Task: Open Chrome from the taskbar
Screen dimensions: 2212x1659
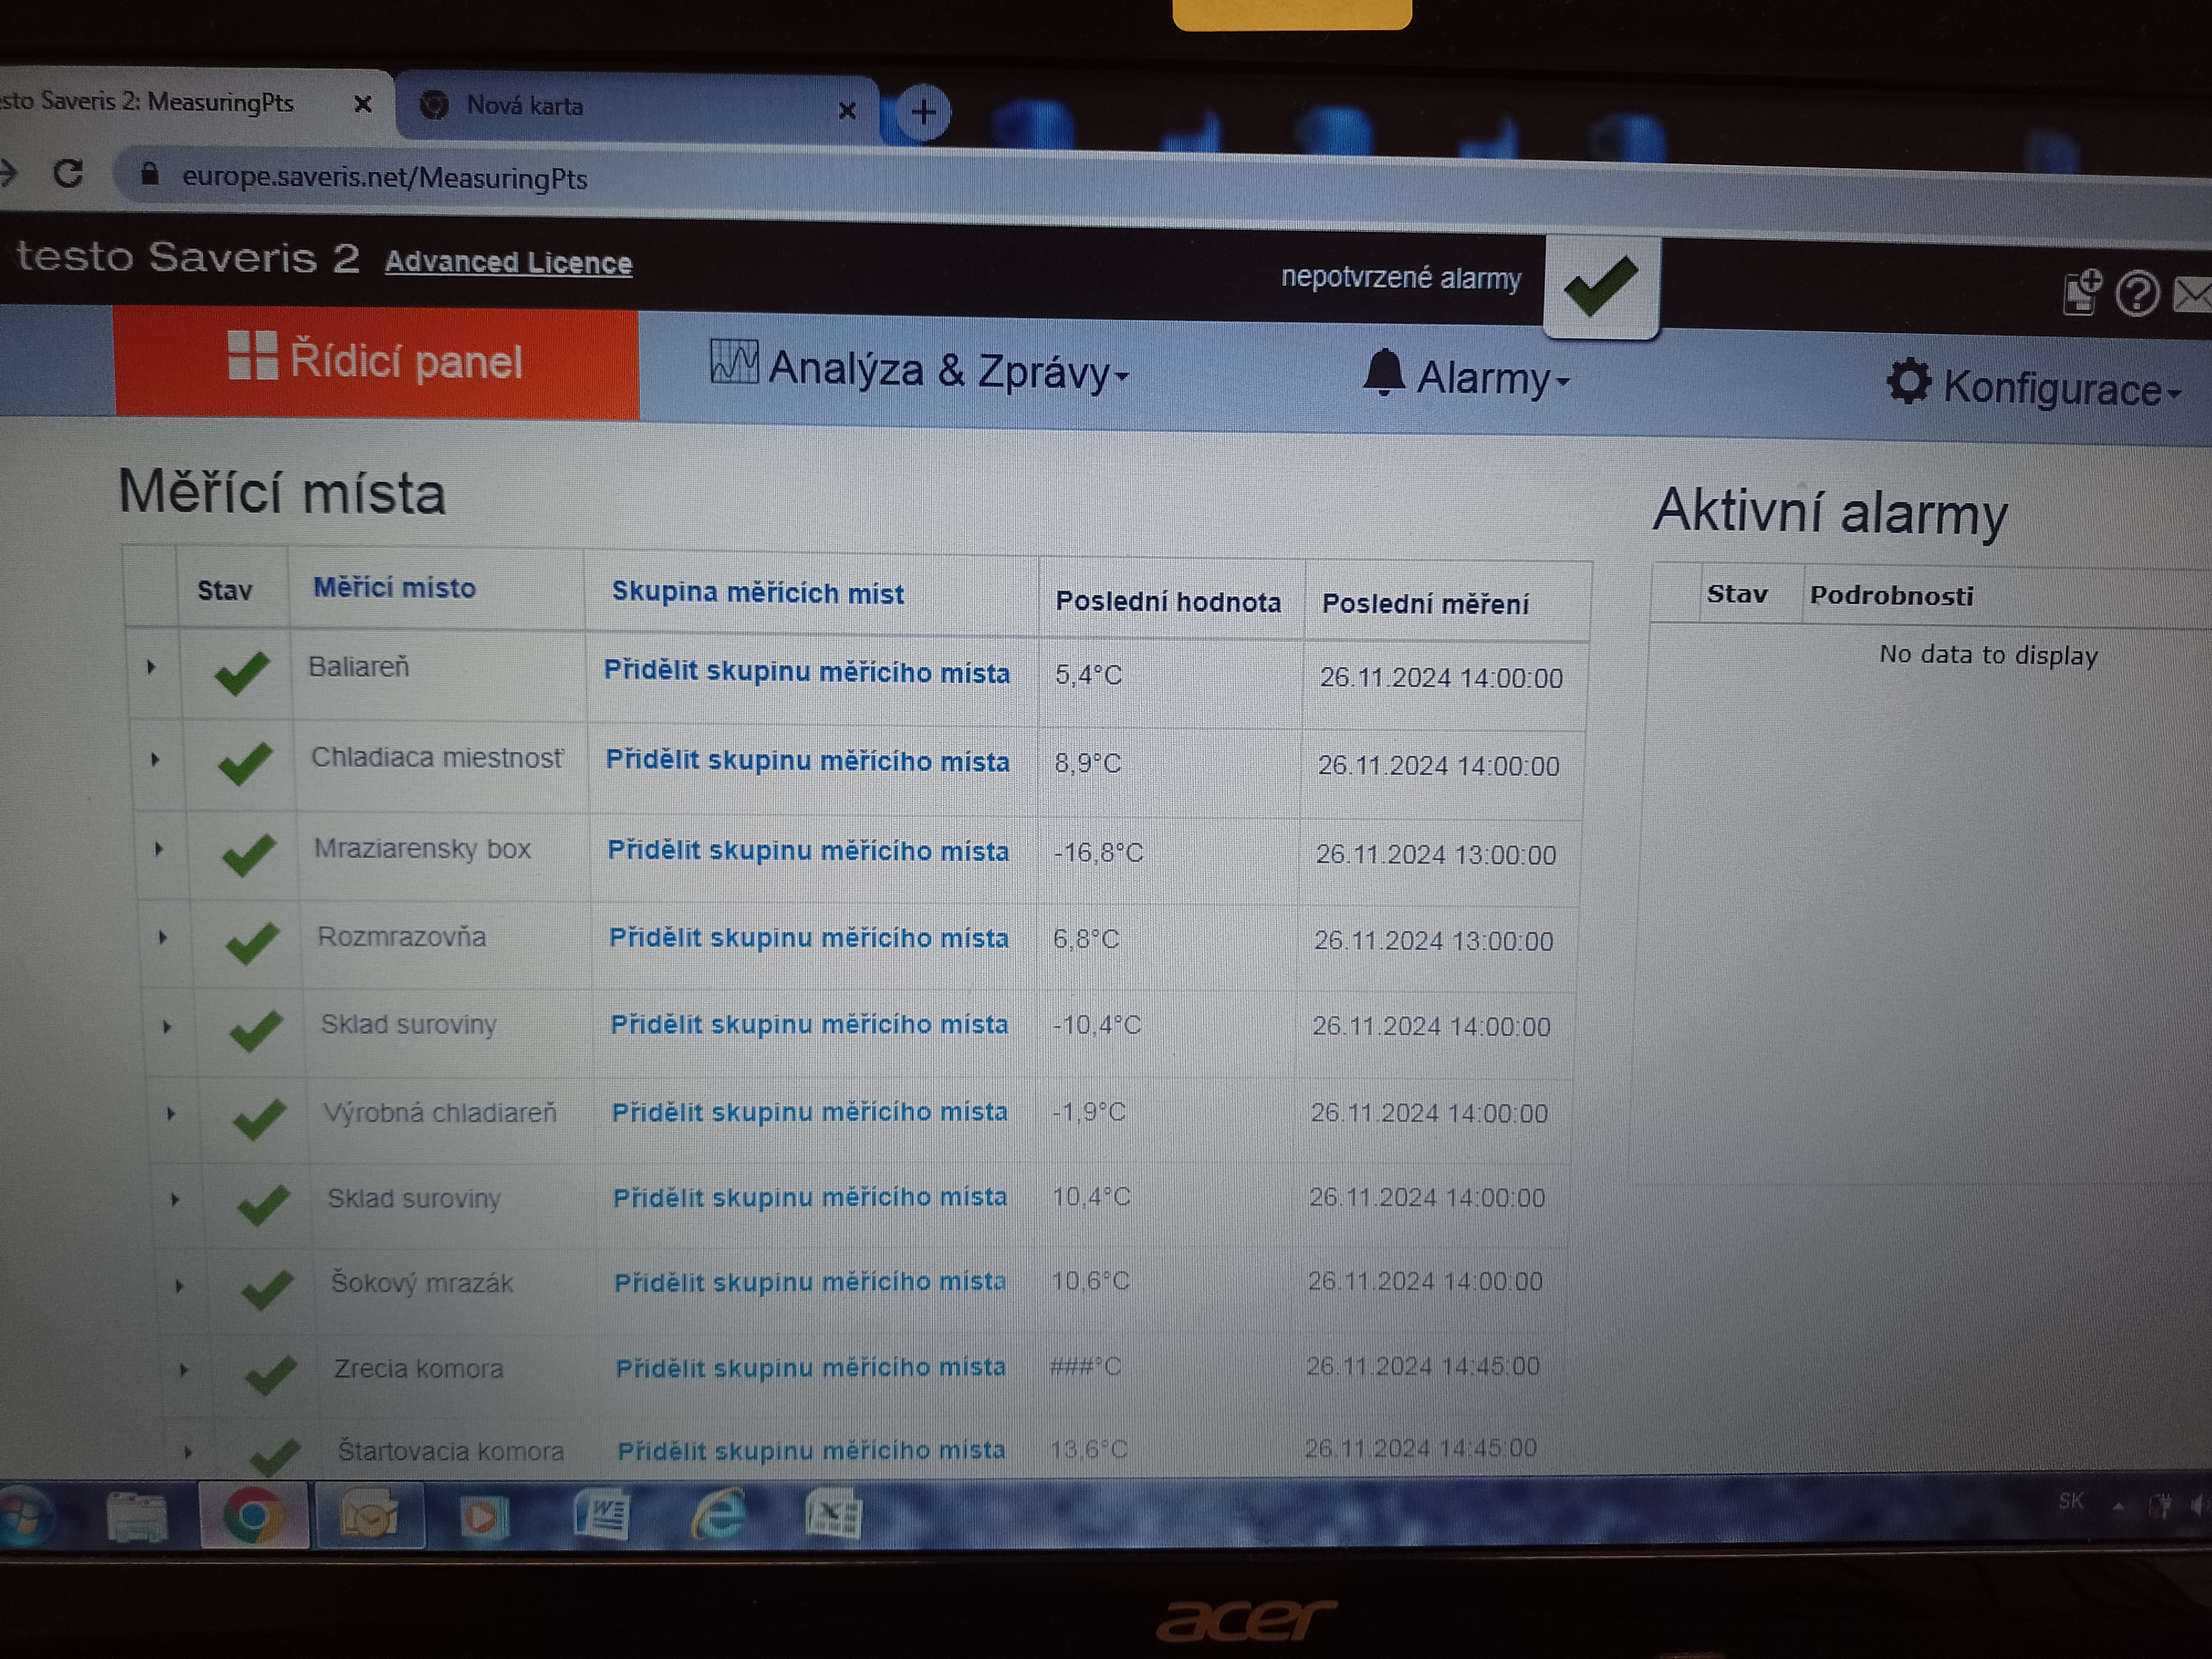Action: (x=253, y=1516)
